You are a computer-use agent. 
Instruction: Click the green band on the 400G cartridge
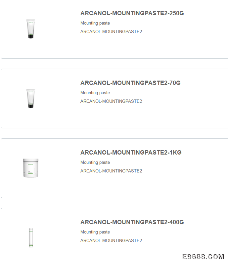point(31,246)
